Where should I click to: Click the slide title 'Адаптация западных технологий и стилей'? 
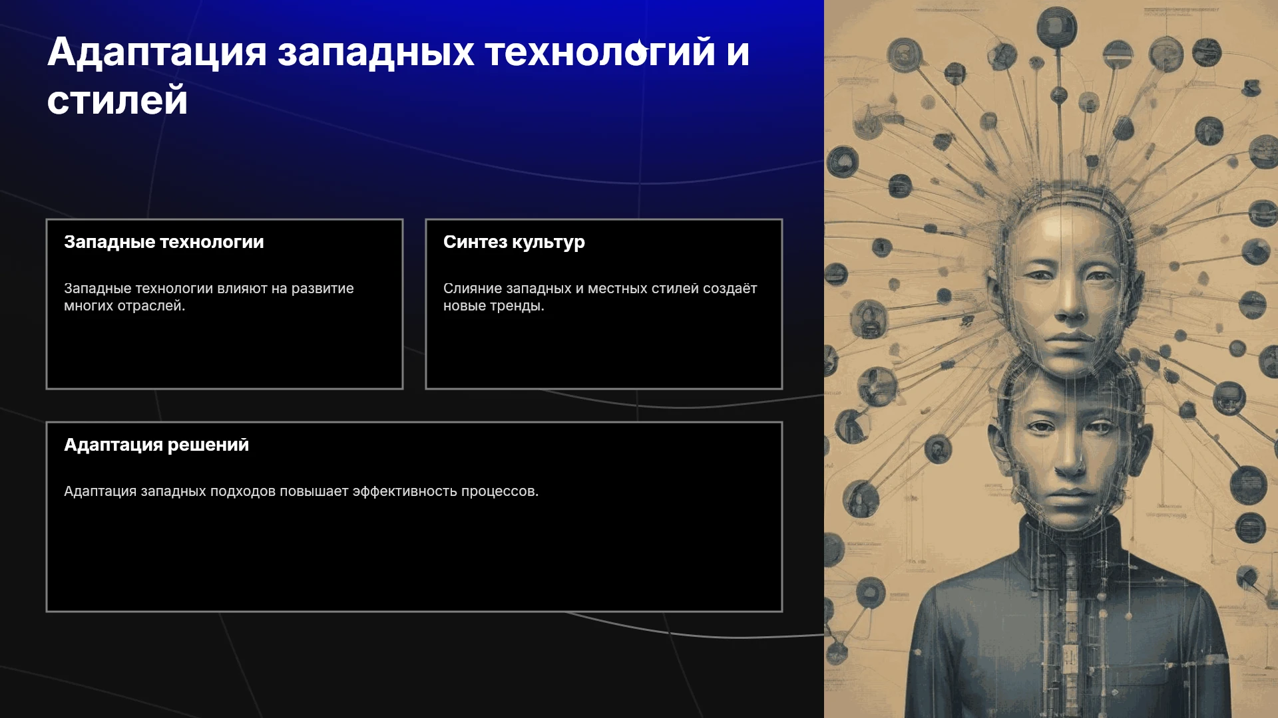[x=398, y=76]
